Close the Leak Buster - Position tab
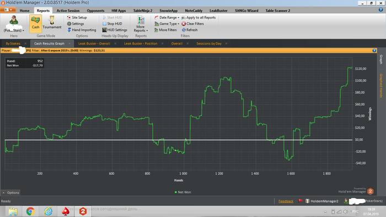Image resolution: width=386 pixels, height=217 pixels. 163,44
